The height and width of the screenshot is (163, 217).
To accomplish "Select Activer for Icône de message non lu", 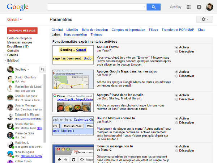I will (x=176, y=146).
